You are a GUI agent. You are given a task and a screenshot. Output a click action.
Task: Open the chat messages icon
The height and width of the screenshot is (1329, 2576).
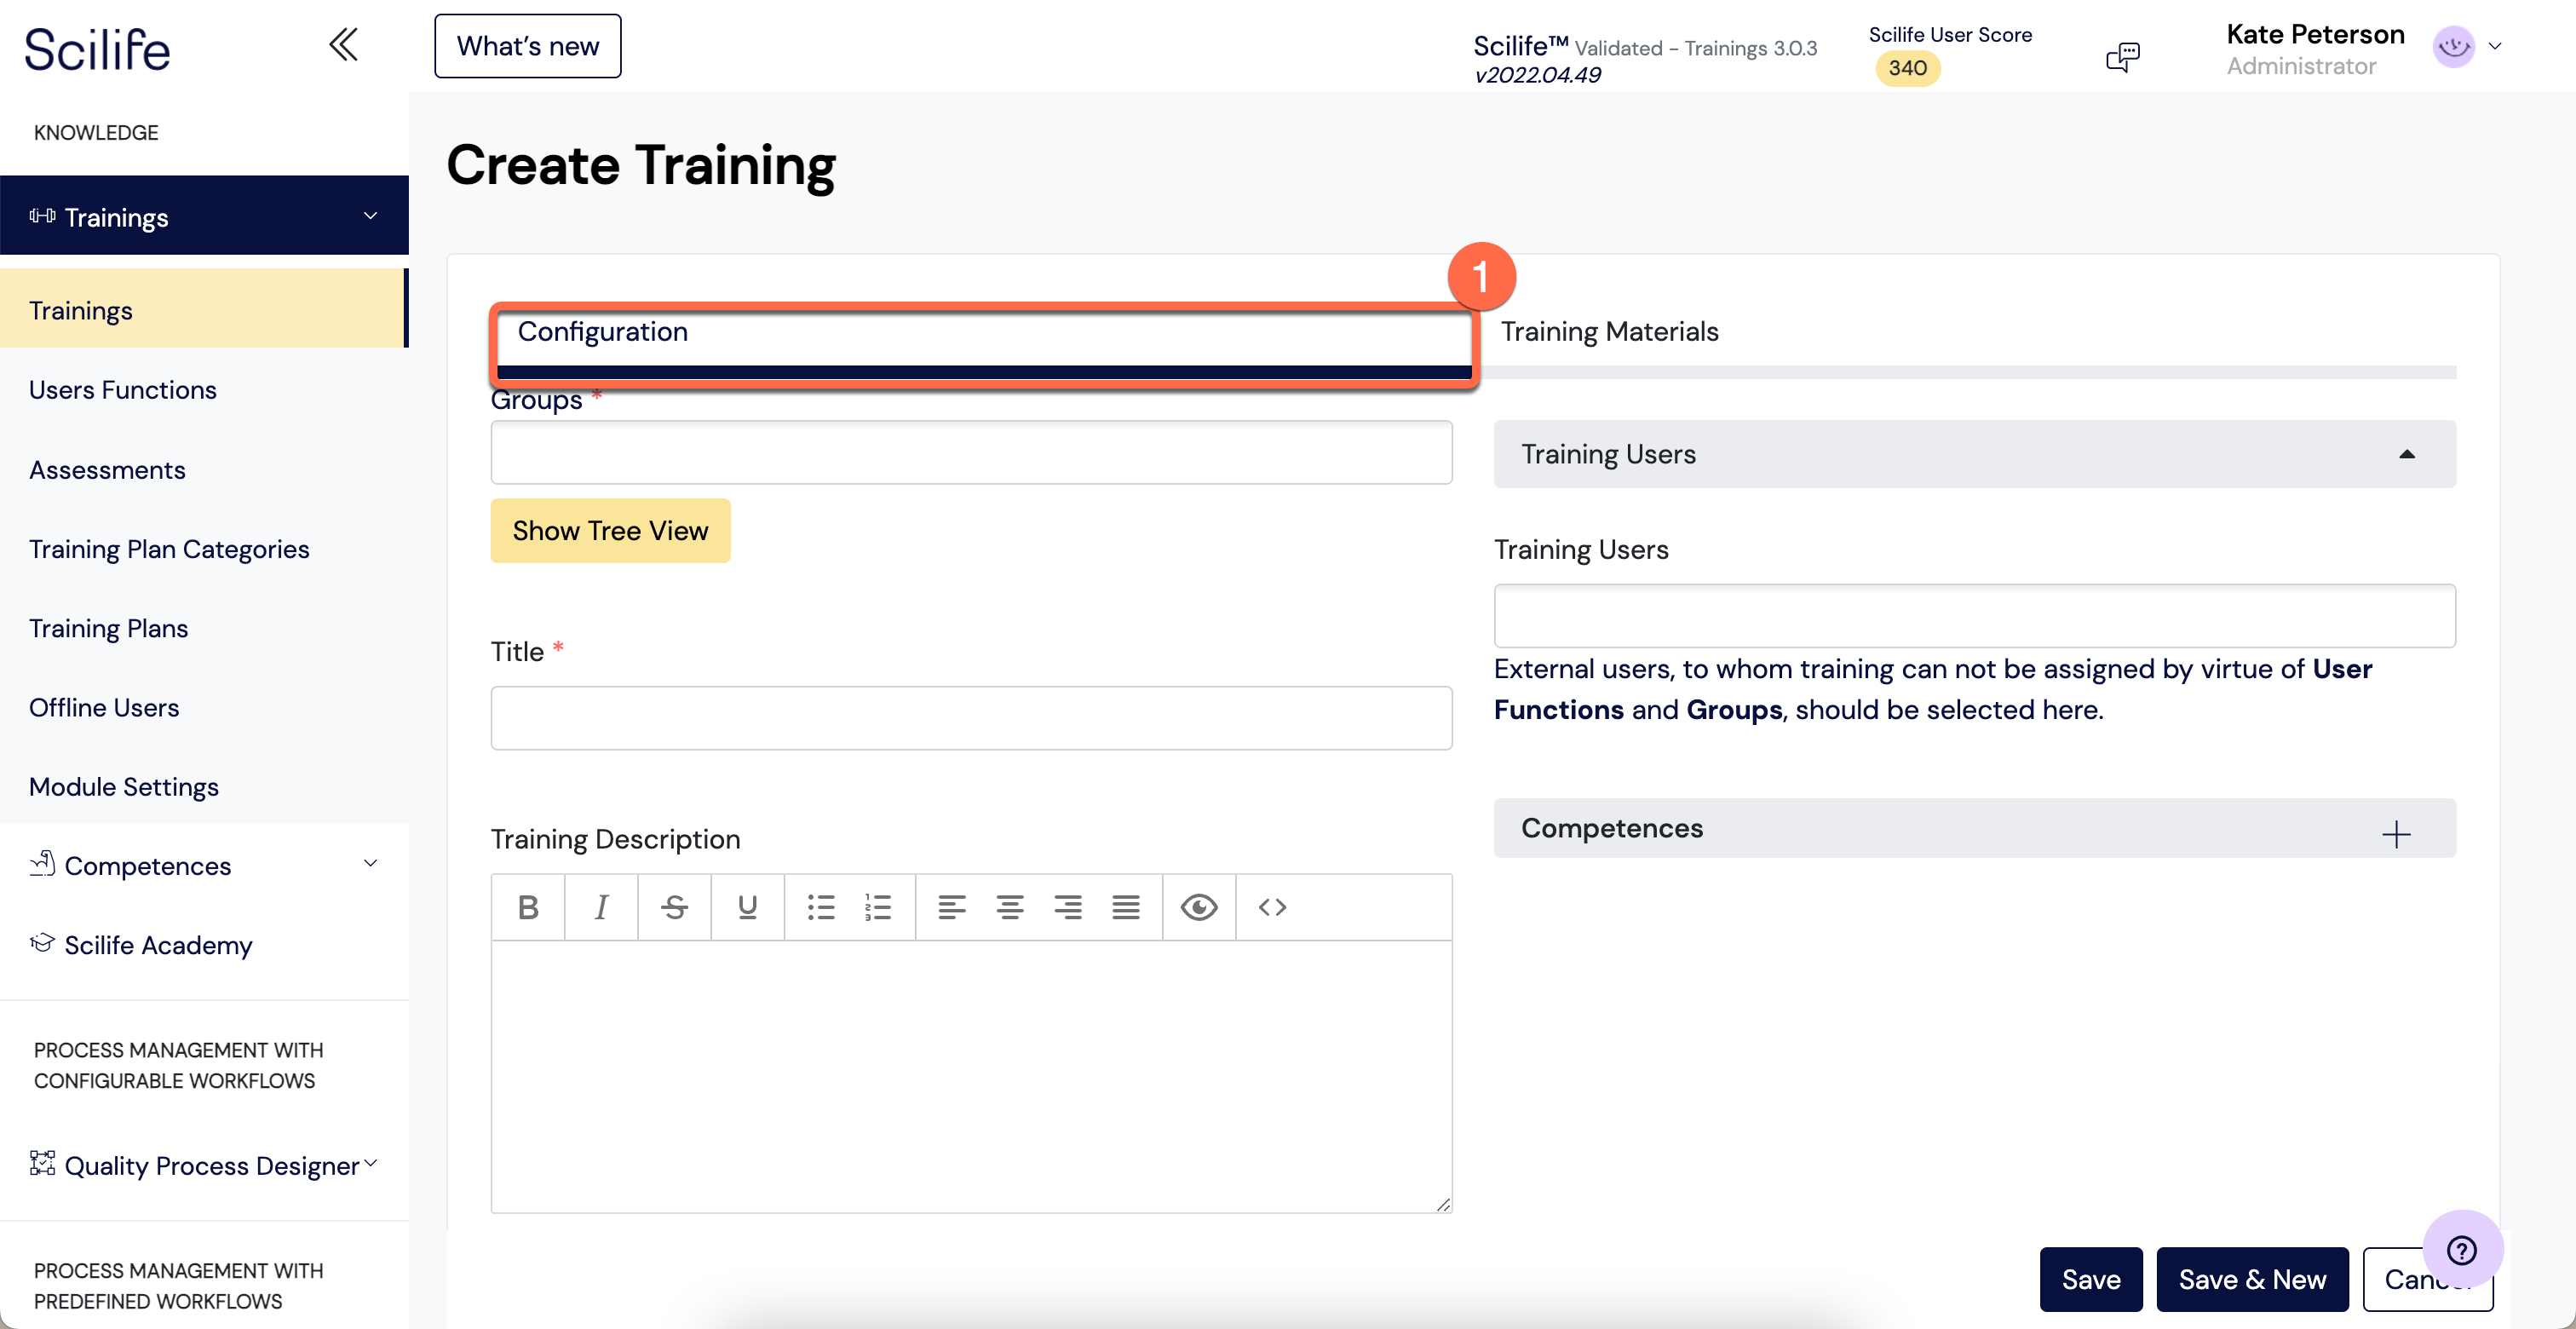coord(2122,56)
